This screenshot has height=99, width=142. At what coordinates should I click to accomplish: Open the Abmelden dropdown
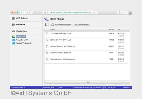tap(112, 87)
